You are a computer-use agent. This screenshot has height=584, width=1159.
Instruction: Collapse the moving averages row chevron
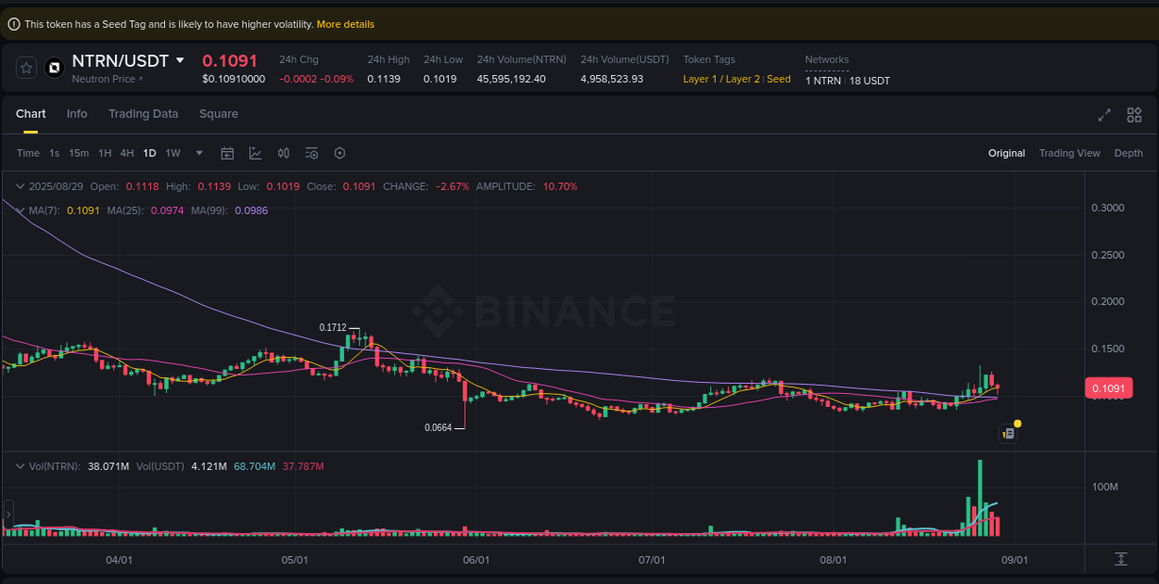pyautogui.click(x=19, y=210)
